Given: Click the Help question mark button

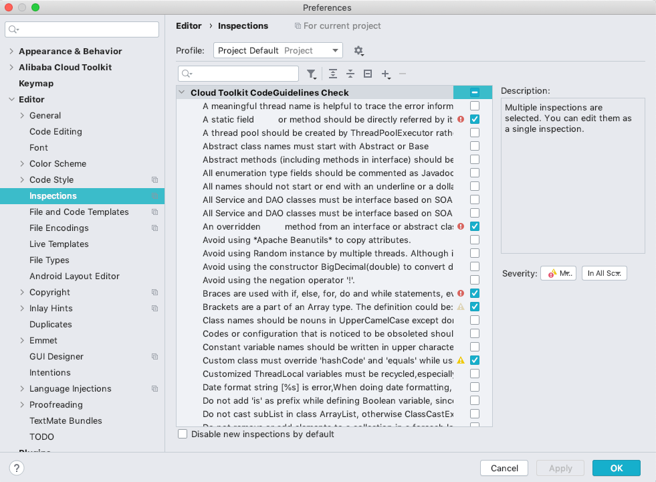Looking at the screenshot, I should 17,468.
